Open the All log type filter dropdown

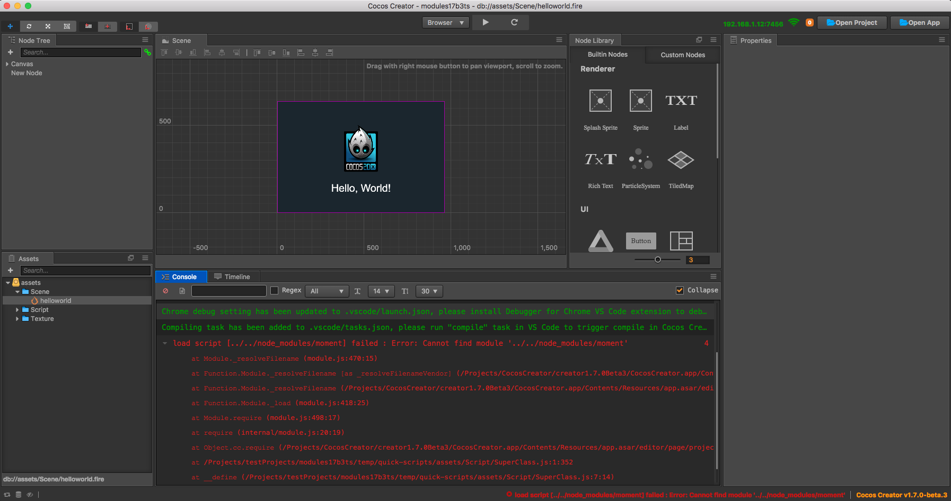(327, 291)
